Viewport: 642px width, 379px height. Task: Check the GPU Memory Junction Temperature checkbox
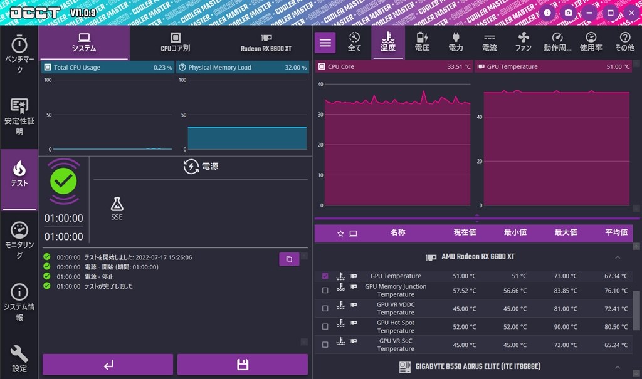[x=325, y=290]
